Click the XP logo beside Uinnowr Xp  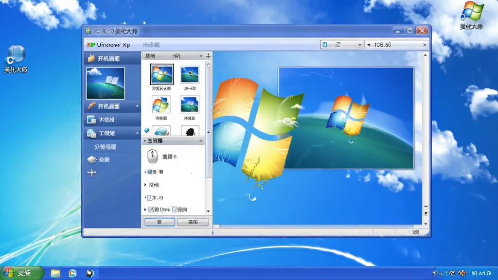pos(91,45)
